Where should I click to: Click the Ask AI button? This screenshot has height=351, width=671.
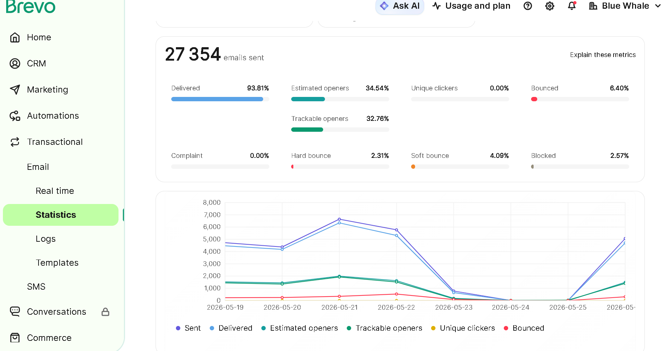[400, 6]
